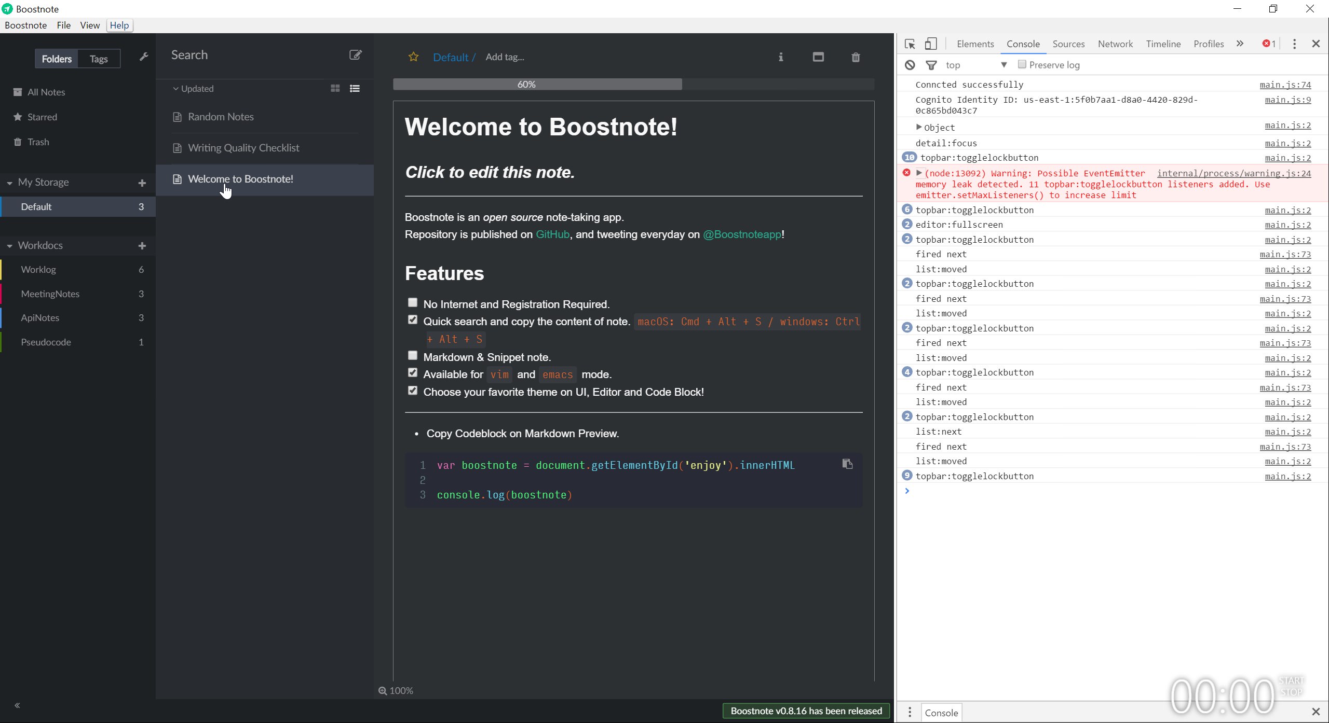
Task: Select the Random Notes note
Action: [265, 117]
